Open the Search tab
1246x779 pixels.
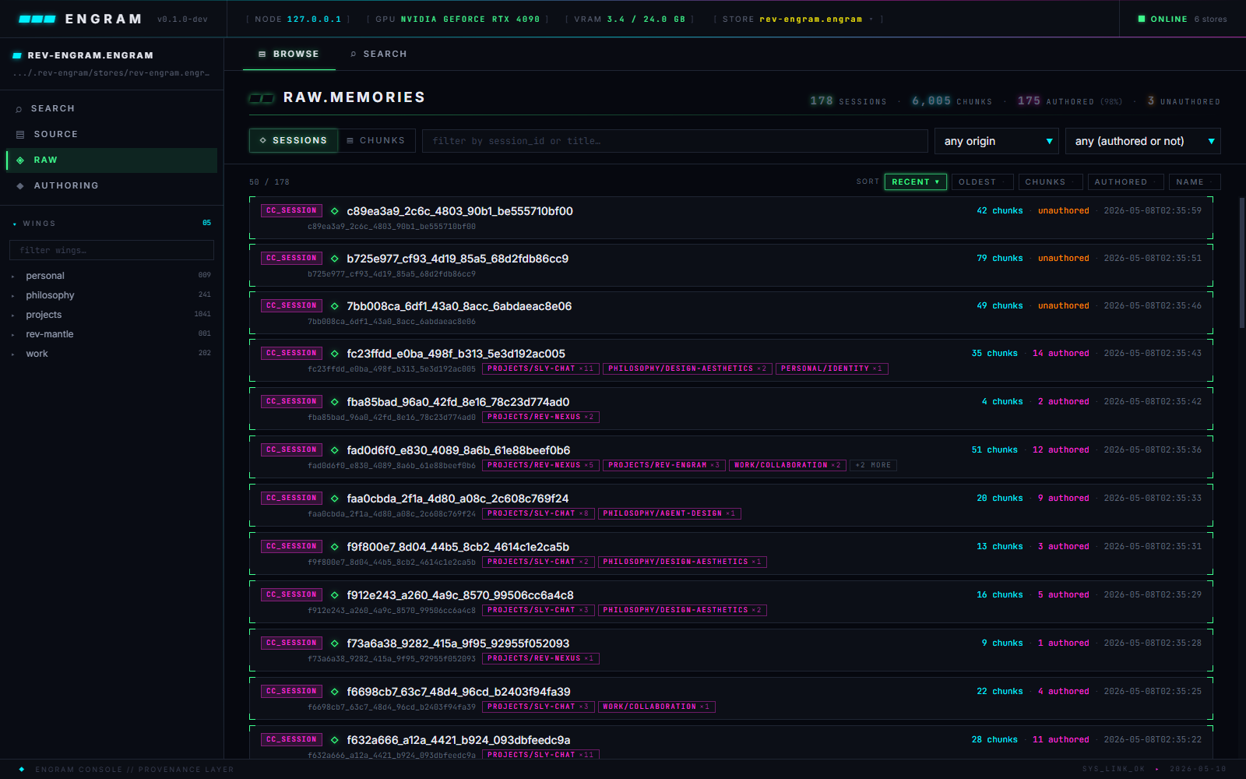pyautogui.click(x=379, y=54)
